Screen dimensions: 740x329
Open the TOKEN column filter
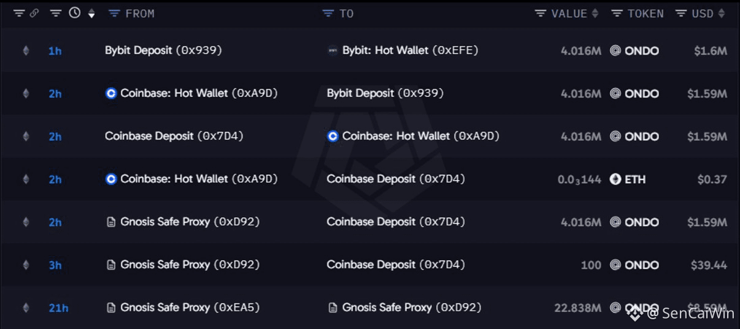coord(617,13)
